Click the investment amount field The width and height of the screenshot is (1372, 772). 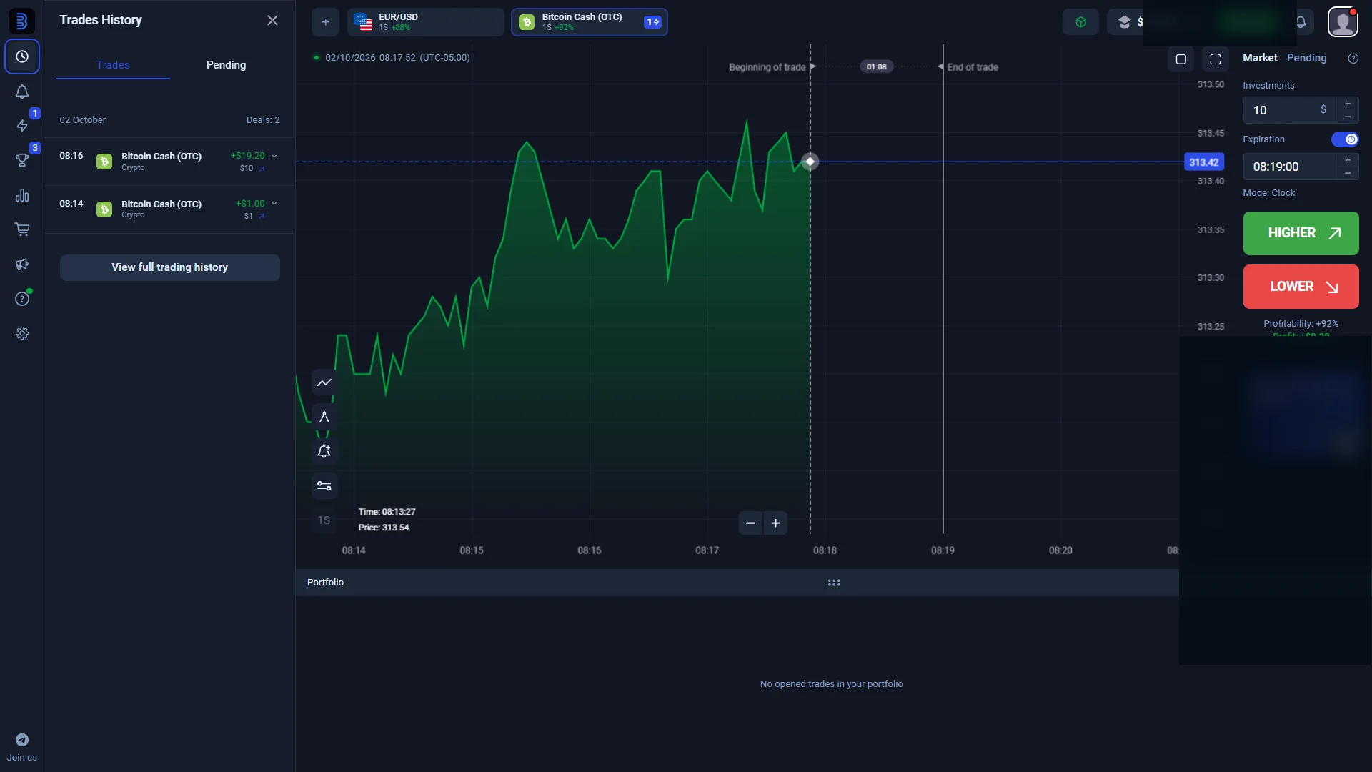[1290, 110]
